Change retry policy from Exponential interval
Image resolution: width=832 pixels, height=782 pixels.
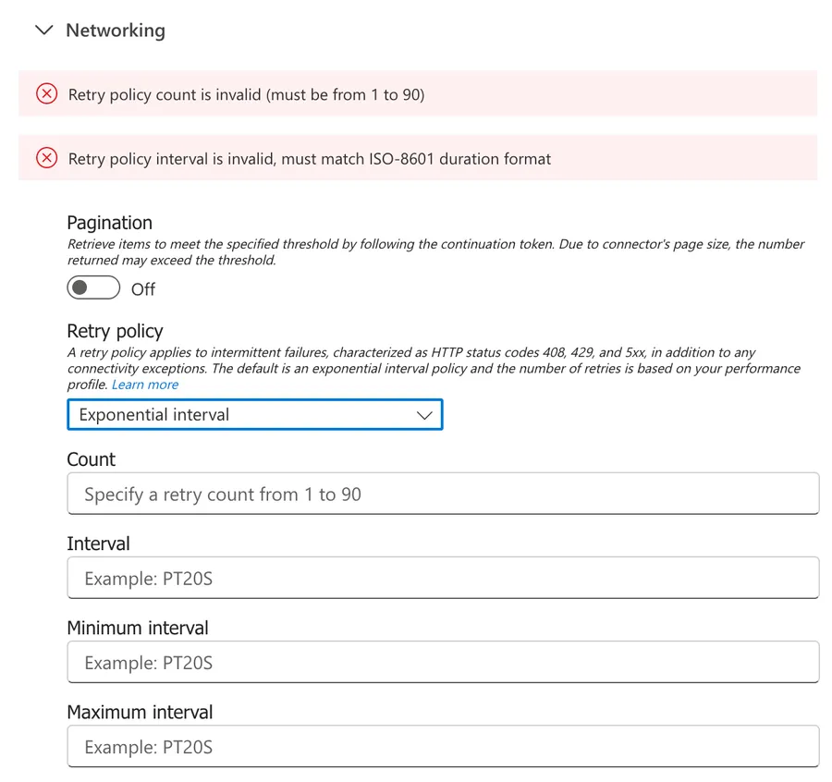tap(255, 414)
